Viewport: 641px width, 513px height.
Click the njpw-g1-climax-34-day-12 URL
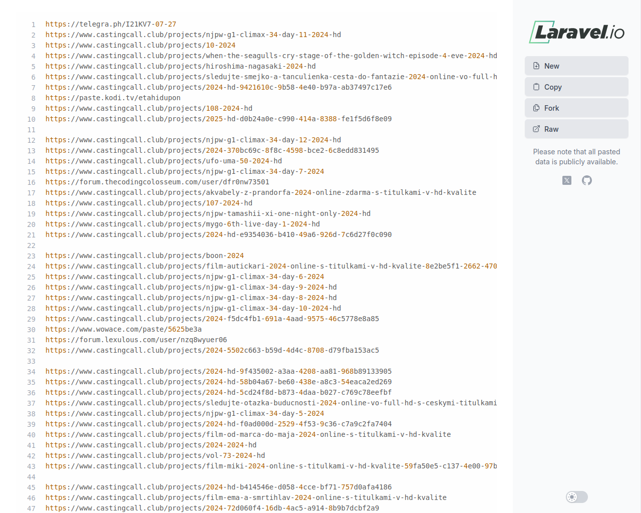(193, 140)
